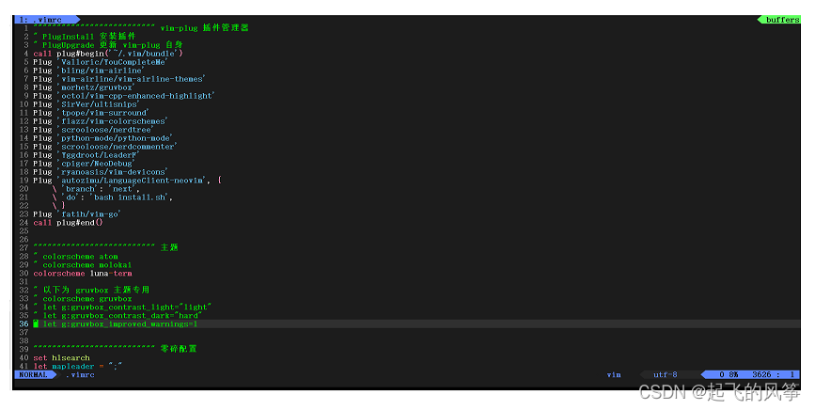The image size is (815, 410).
Task: Click the set hlsearch line
Action: pos(61,358)
